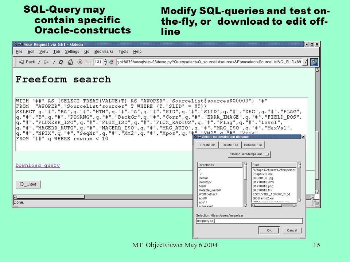Image resolution: width=350 pixels, height=262 pixels.
Task: Click Create Dir in file dialog
Action: [x=207, y=145]
